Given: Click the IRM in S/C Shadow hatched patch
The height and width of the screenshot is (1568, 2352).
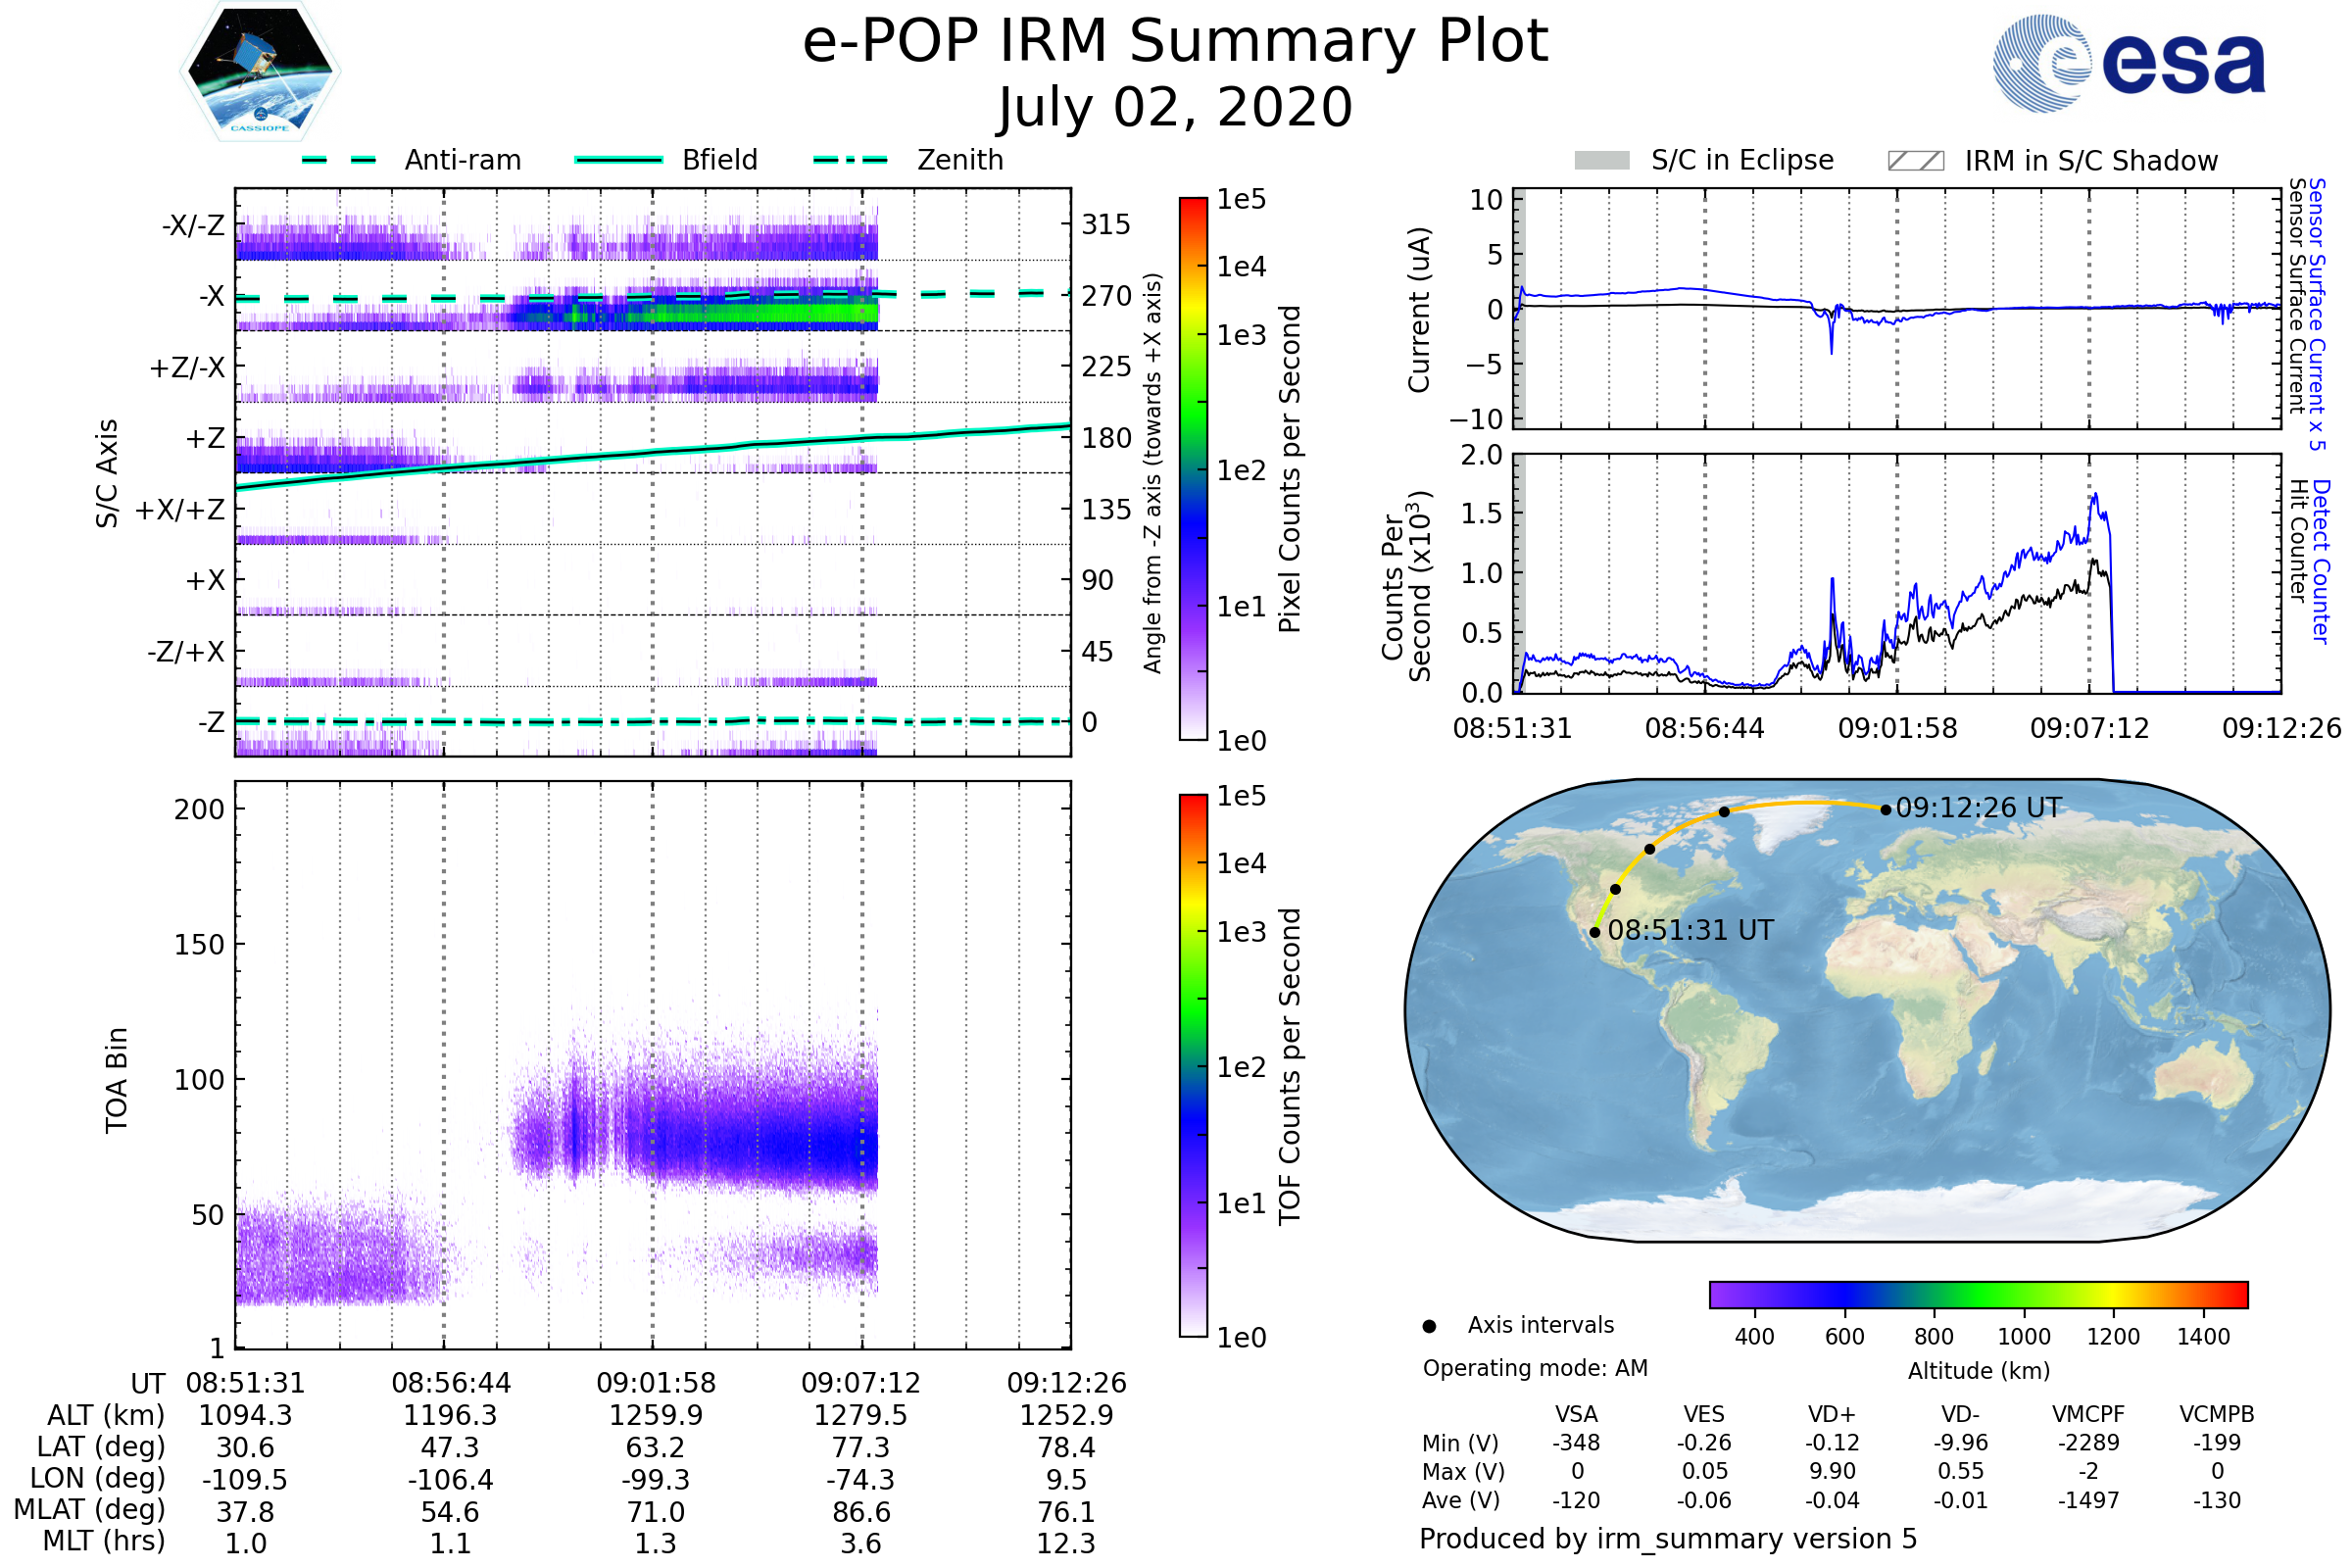Looking at the screenshot, I should [1915, 161].
